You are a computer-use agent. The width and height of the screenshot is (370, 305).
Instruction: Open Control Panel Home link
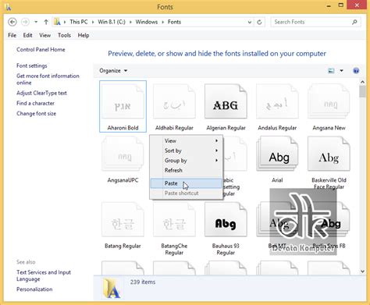(41, 49)
